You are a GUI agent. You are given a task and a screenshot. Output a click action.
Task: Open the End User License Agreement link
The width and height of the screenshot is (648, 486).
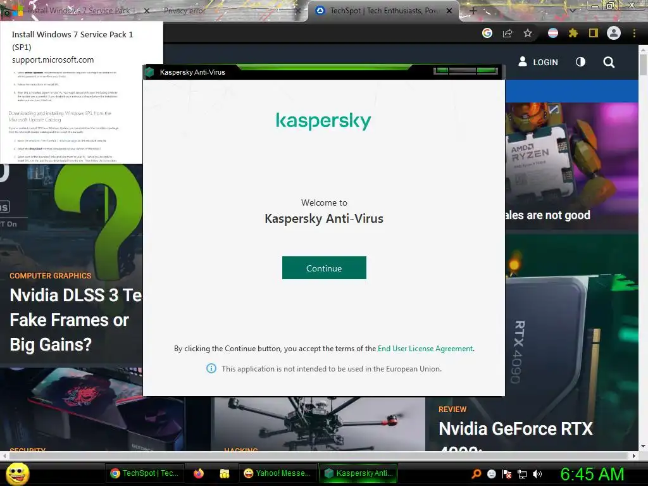(425, 349)
